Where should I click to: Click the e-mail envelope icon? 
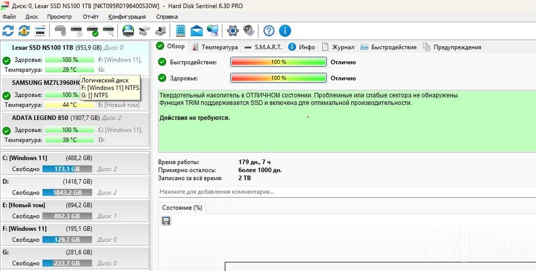tap(197, 31)
